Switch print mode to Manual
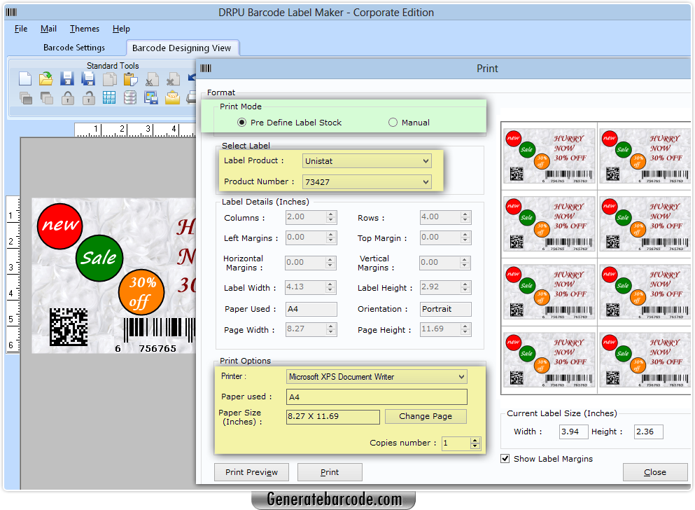The width and height of the screenshot is (695, 510). pos(393,122)
